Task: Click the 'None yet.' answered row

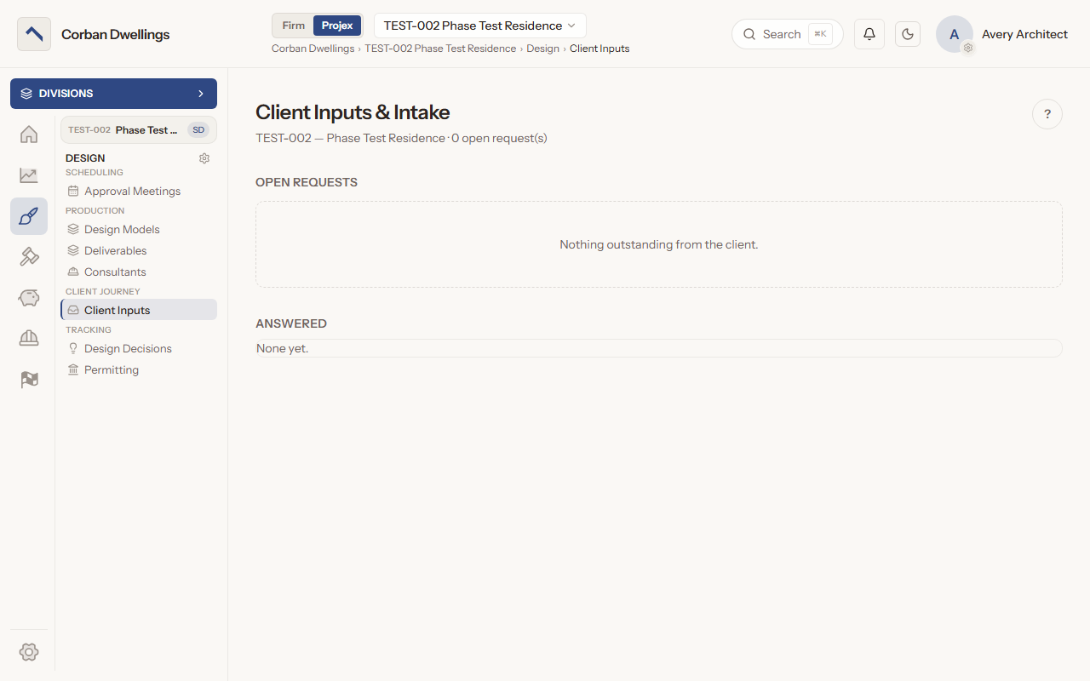Action: tap(658, 348)
